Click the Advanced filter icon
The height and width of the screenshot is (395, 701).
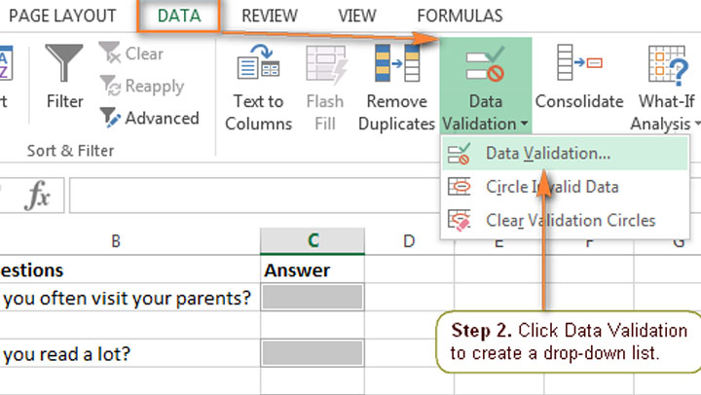[x=110, y=118]
